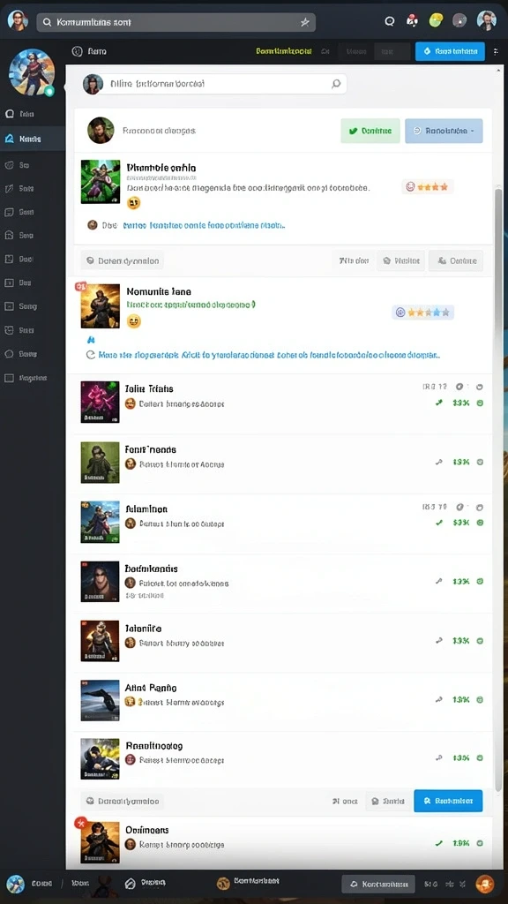Open the blue link under the archer game card
The image size is (508, 904).
(205, 225)
